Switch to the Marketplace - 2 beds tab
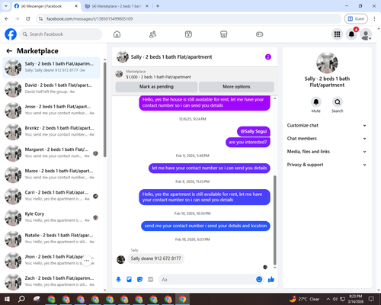This screenshot has height=305, width=381. coord(117,6)
